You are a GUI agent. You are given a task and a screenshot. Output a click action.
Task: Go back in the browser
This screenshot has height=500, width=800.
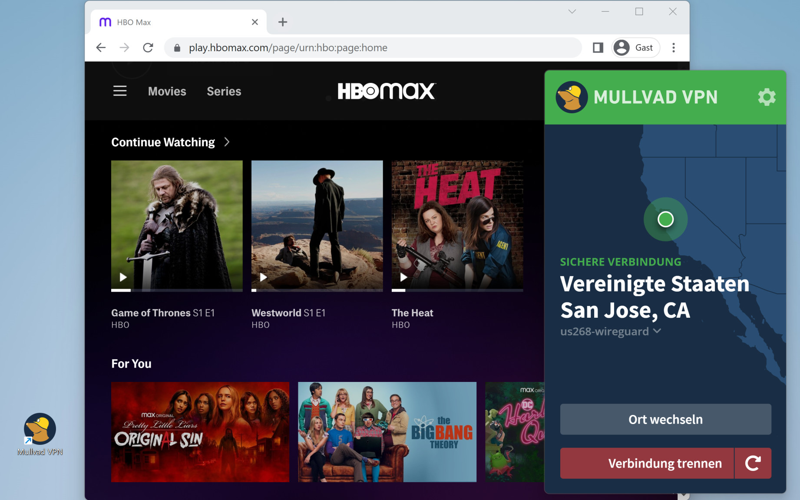click(101, 48)
